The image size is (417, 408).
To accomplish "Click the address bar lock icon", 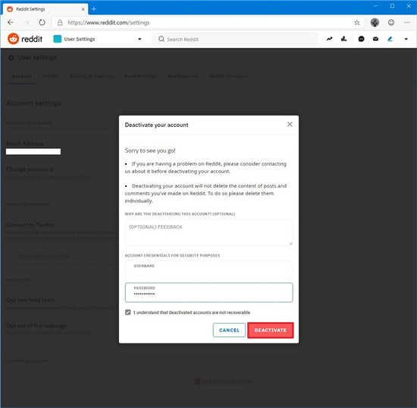I will [x=60, y=22].
